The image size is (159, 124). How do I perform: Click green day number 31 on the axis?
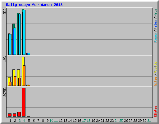click(149, 121)
